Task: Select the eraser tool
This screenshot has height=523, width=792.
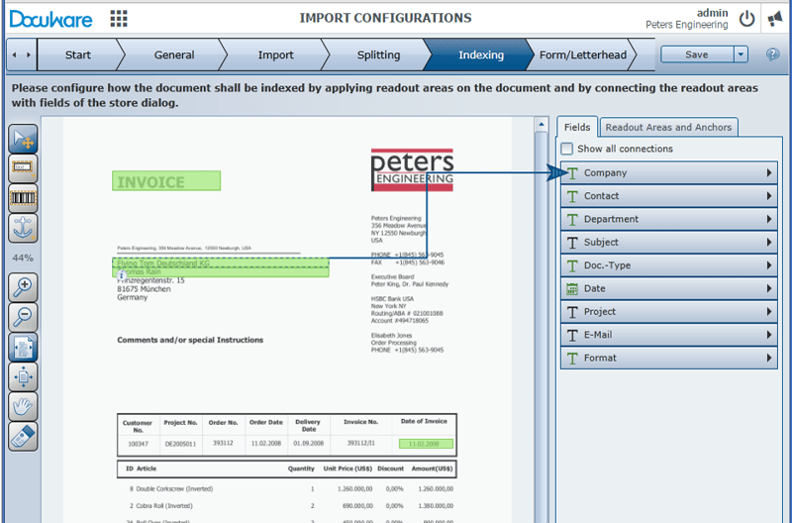Action: click(23, 436)
